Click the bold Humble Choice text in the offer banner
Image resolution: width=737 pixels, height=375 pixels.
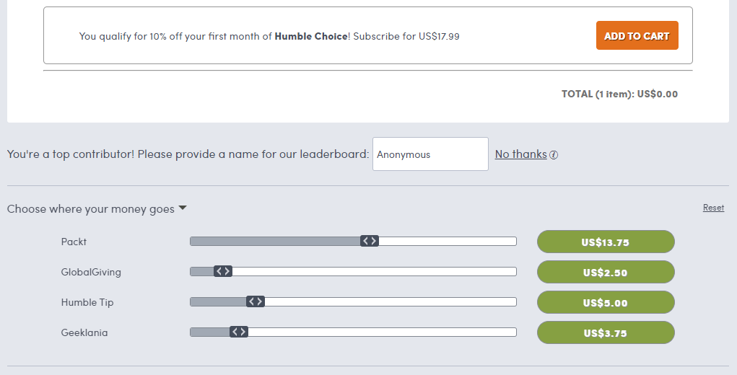(311, 36)
